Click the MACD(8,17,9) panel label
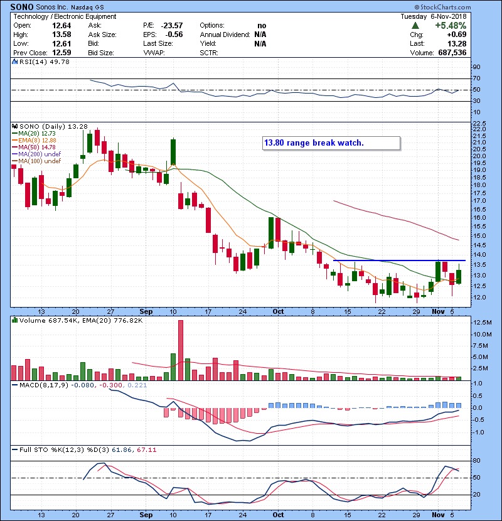The image size is (502, 521). 44,385
